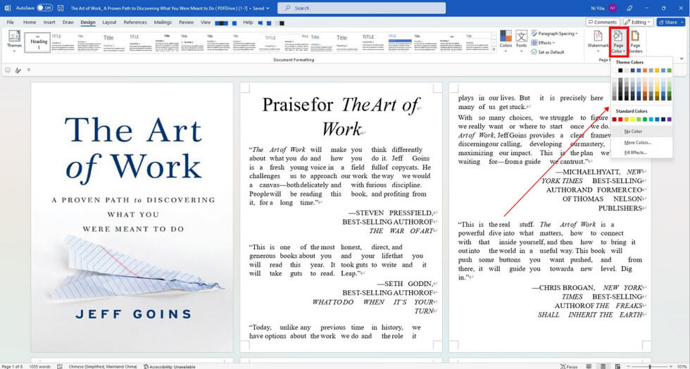Select No Color in page color menu

(641, 131)
